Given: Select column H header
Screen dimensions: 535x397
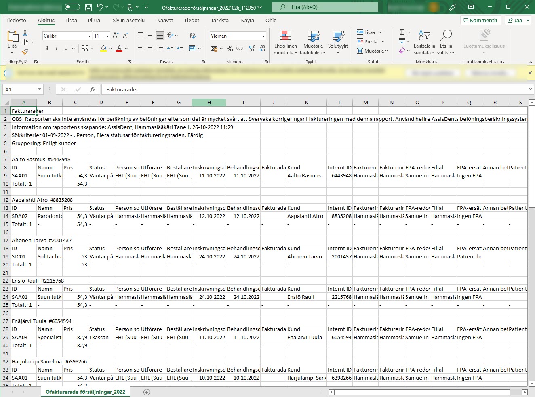Looking at the screenshot, I should click(x=209, y=103).
